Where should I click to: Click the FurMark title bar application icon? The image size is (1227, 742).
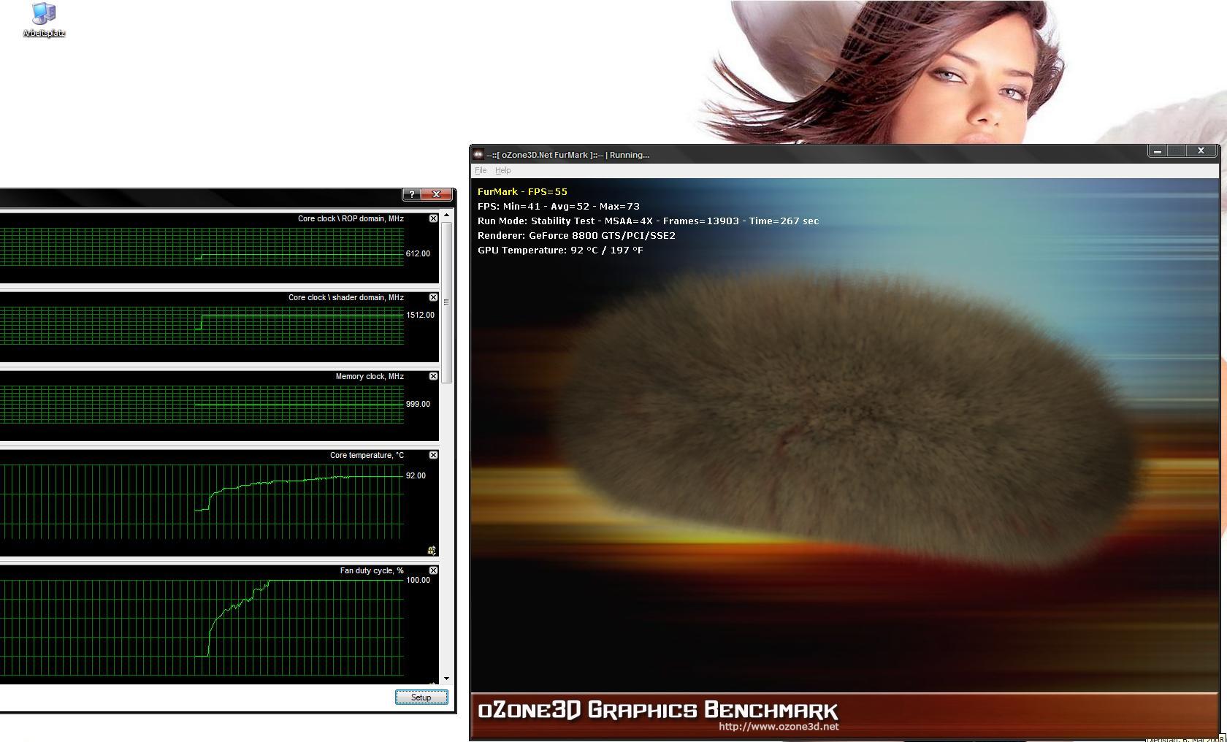(x=478, y=154)
